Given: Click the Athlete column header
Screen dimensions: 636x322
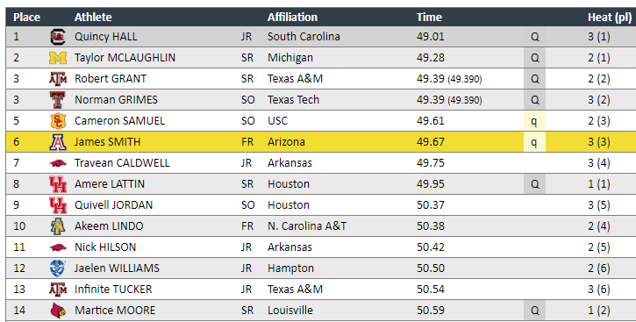Looking at the screenshot, I should [x=93, y=17].
